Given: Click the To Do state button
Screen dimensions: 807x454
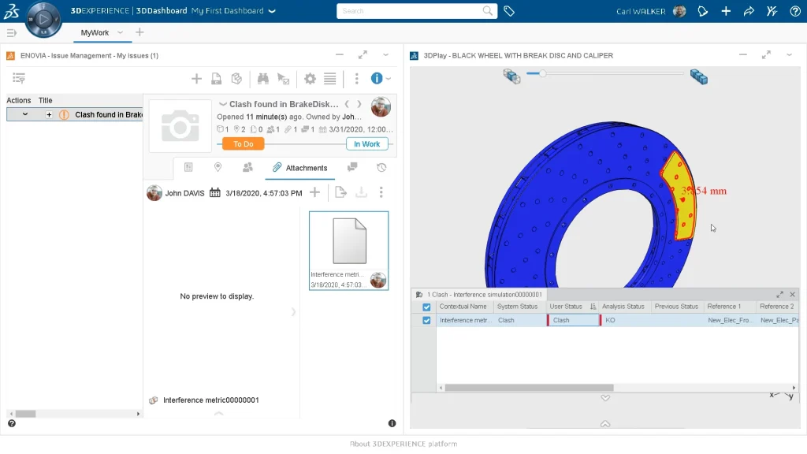Looking at the screenshot, I should click(x=243, y=144).
